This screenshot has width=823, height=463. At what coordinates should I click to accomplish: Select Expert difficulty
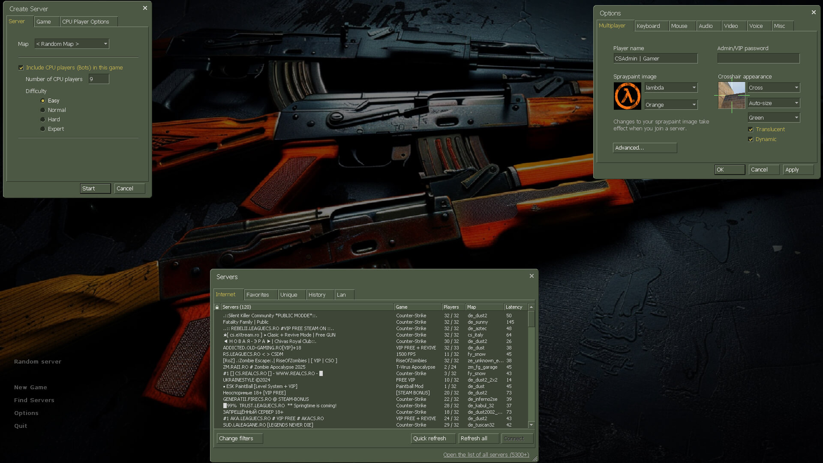43,129
